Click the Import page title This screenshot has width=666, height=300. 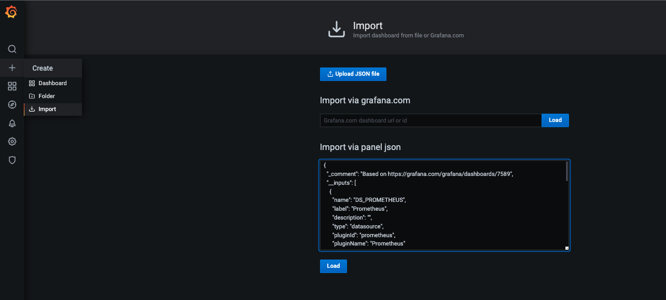(x=368, y=25)
